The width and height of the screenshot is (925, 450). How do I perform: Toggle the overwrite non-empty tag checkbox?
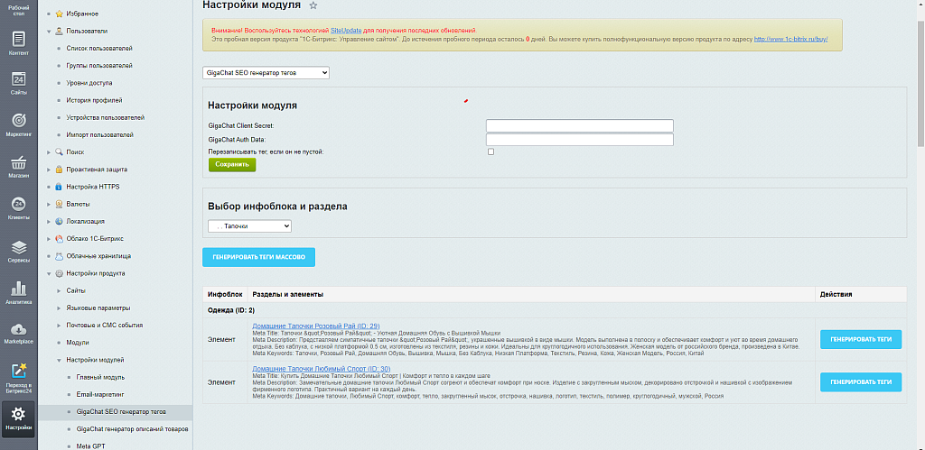click(x=491, y=152)
